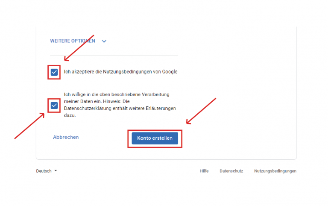Open the Nutzungsbedingungen footer link
The image size is (328, 206).
click(x=275, y=171)
